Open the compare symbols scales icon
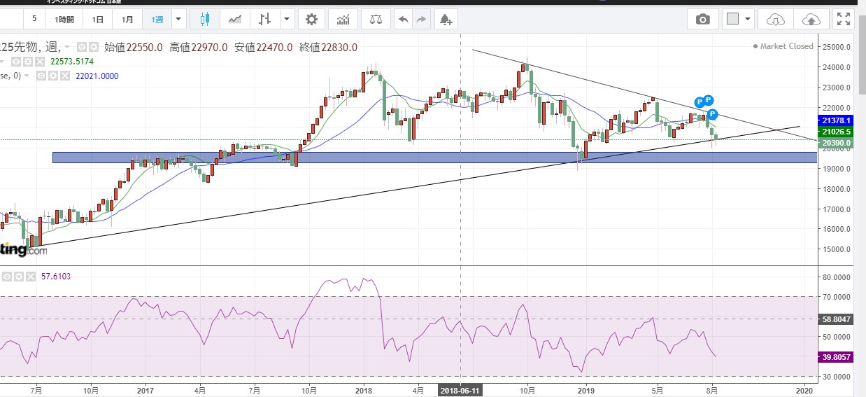The image size is (866, 397). pyautogui.click(x=376, y=19)
